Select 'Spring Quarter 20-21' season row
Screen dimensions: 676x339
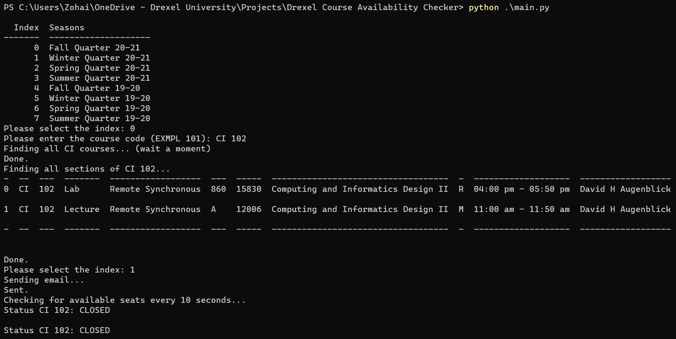click(x=99, y=68)
